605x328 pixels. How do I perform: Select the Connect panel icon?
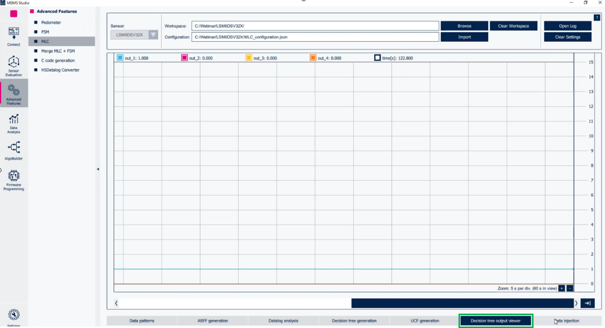pos(13,35)
